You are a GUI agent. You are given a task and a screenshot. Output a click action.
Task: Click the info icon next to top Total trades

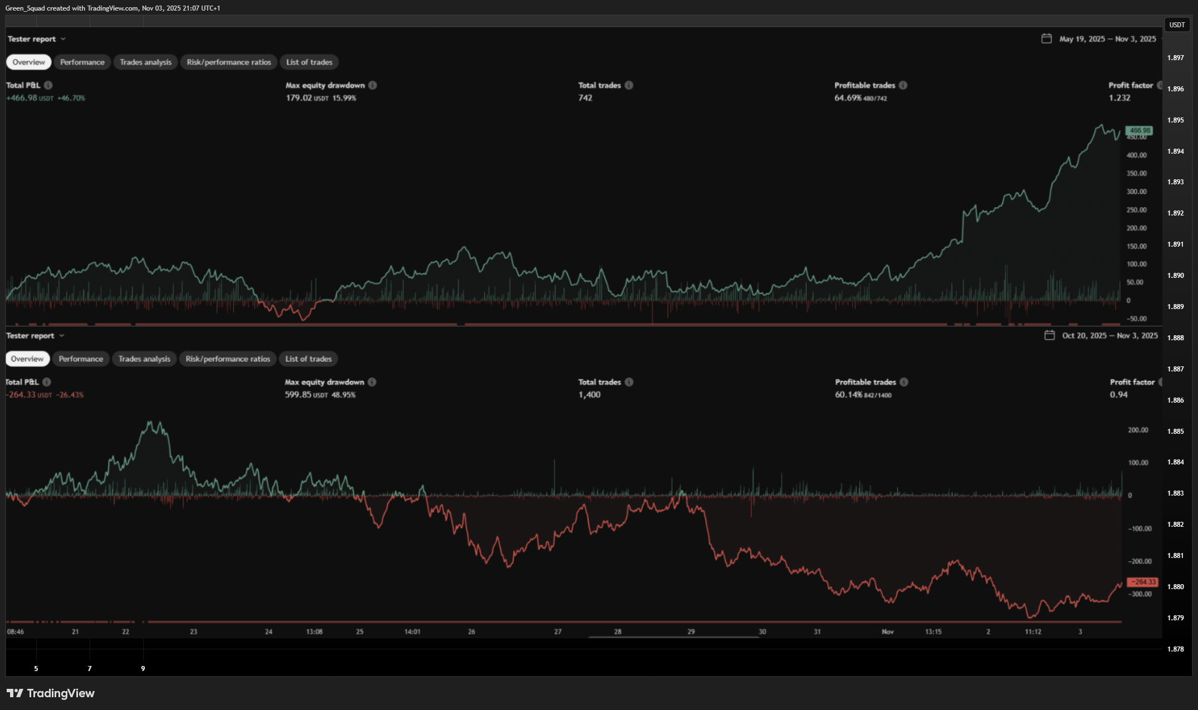click(629, 85)
